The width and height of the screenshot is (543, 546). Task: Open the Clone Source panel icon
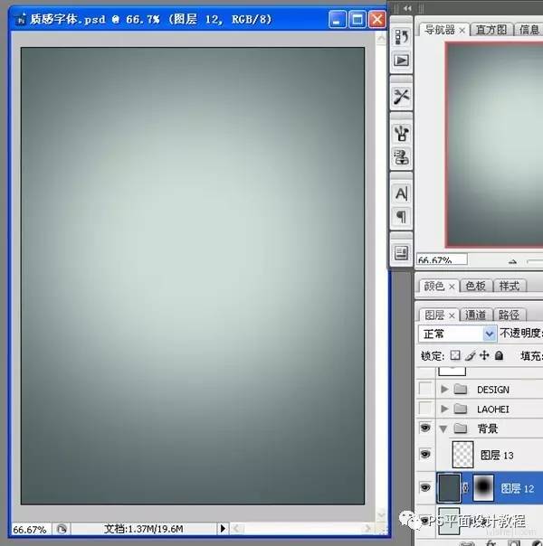pos(401,157)
